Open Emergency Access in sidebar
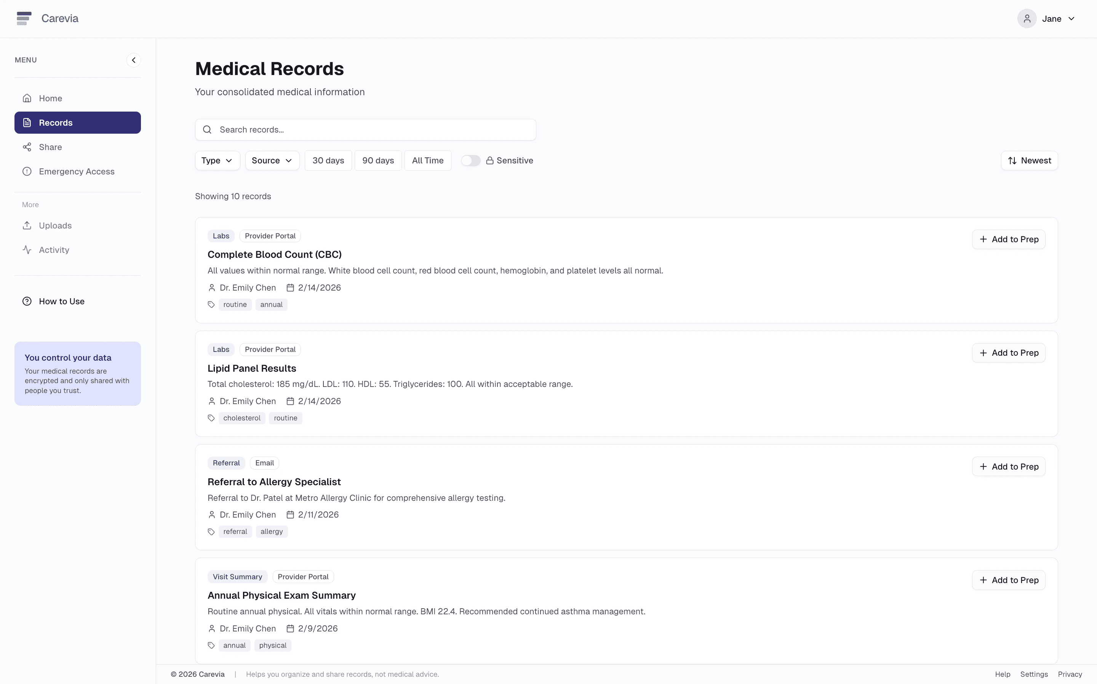 77,171
